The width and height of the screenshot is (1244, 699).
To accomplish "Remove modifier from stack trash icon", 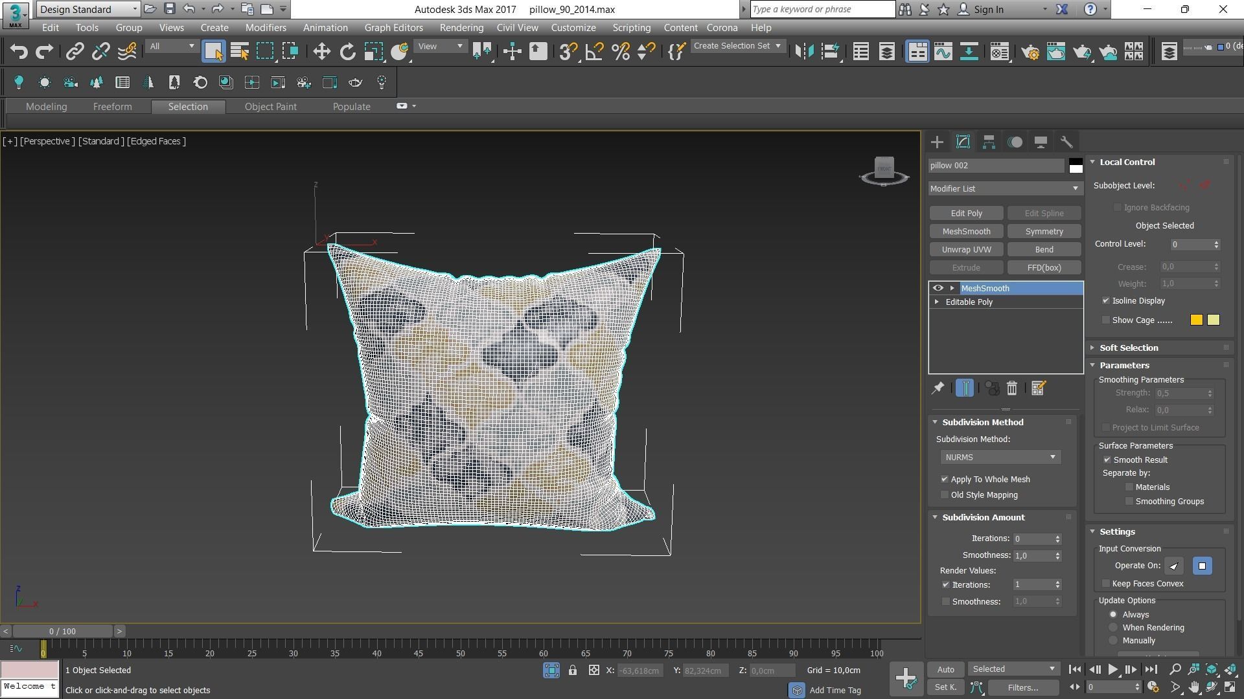I will [1012, 388].
